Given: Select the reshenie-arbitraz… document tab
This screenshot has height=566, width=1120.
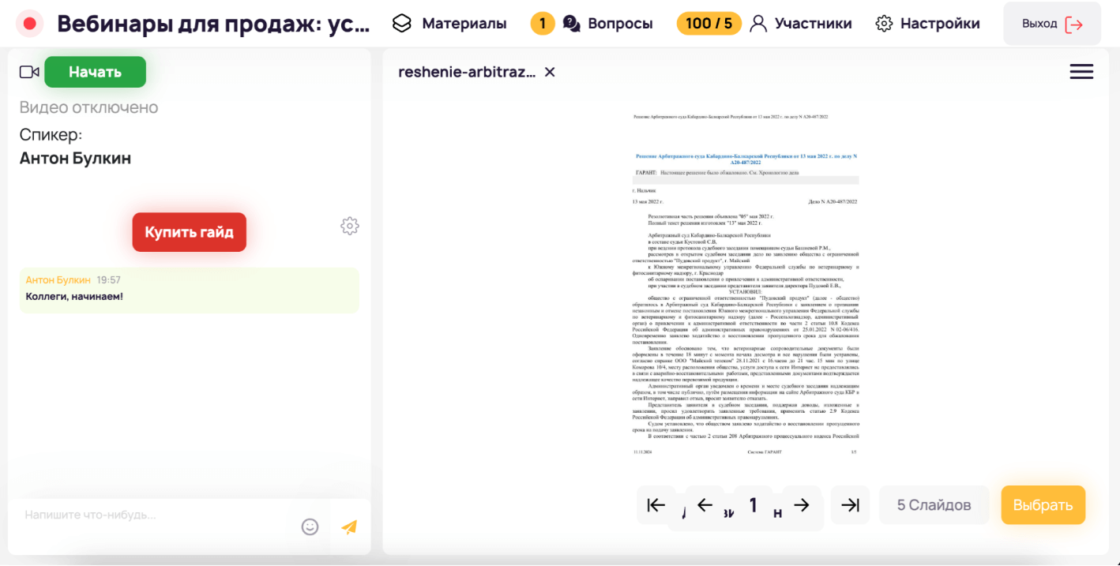Looking at the screenshot, I should coord(467,72).
